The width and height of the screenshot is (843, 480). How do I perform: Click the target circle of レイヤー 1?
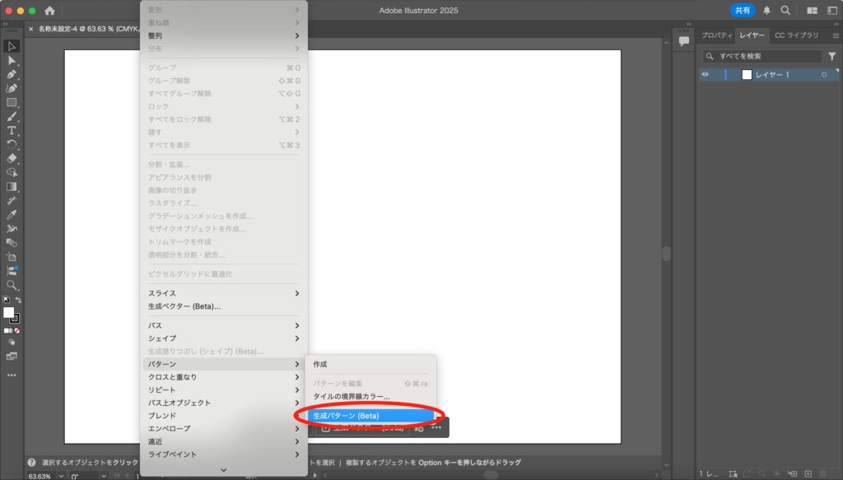[x=824, y=75]
